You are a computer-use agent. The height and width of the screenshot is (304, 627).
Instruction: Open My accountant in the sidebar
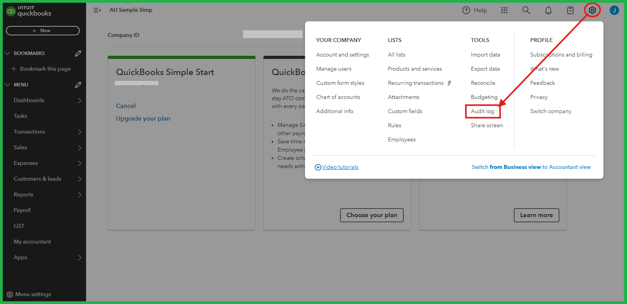(x=32, y=242)
